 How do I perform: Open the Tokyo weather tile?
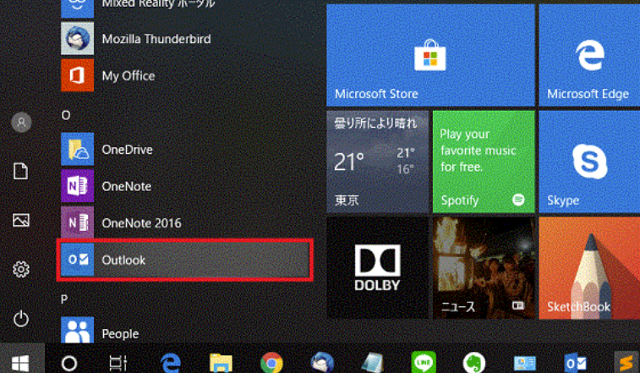378,162
